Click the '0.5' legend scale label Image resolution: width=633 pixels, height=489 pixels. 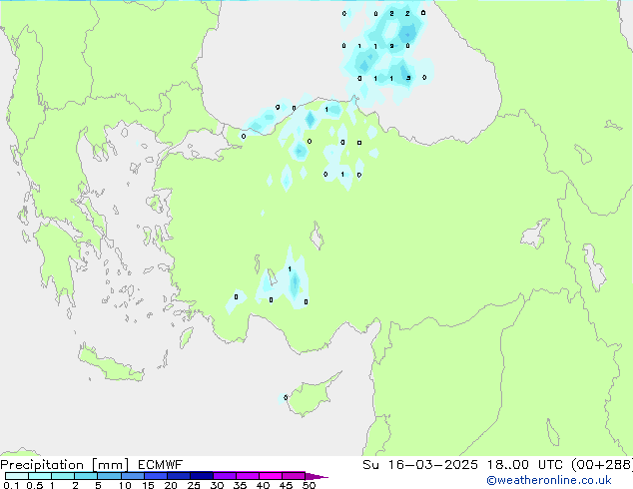34,485
